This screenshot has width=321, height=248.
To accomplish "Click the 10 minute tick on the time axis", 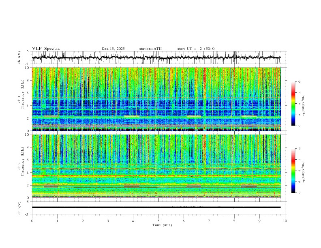I will click(x=285, y=220).
